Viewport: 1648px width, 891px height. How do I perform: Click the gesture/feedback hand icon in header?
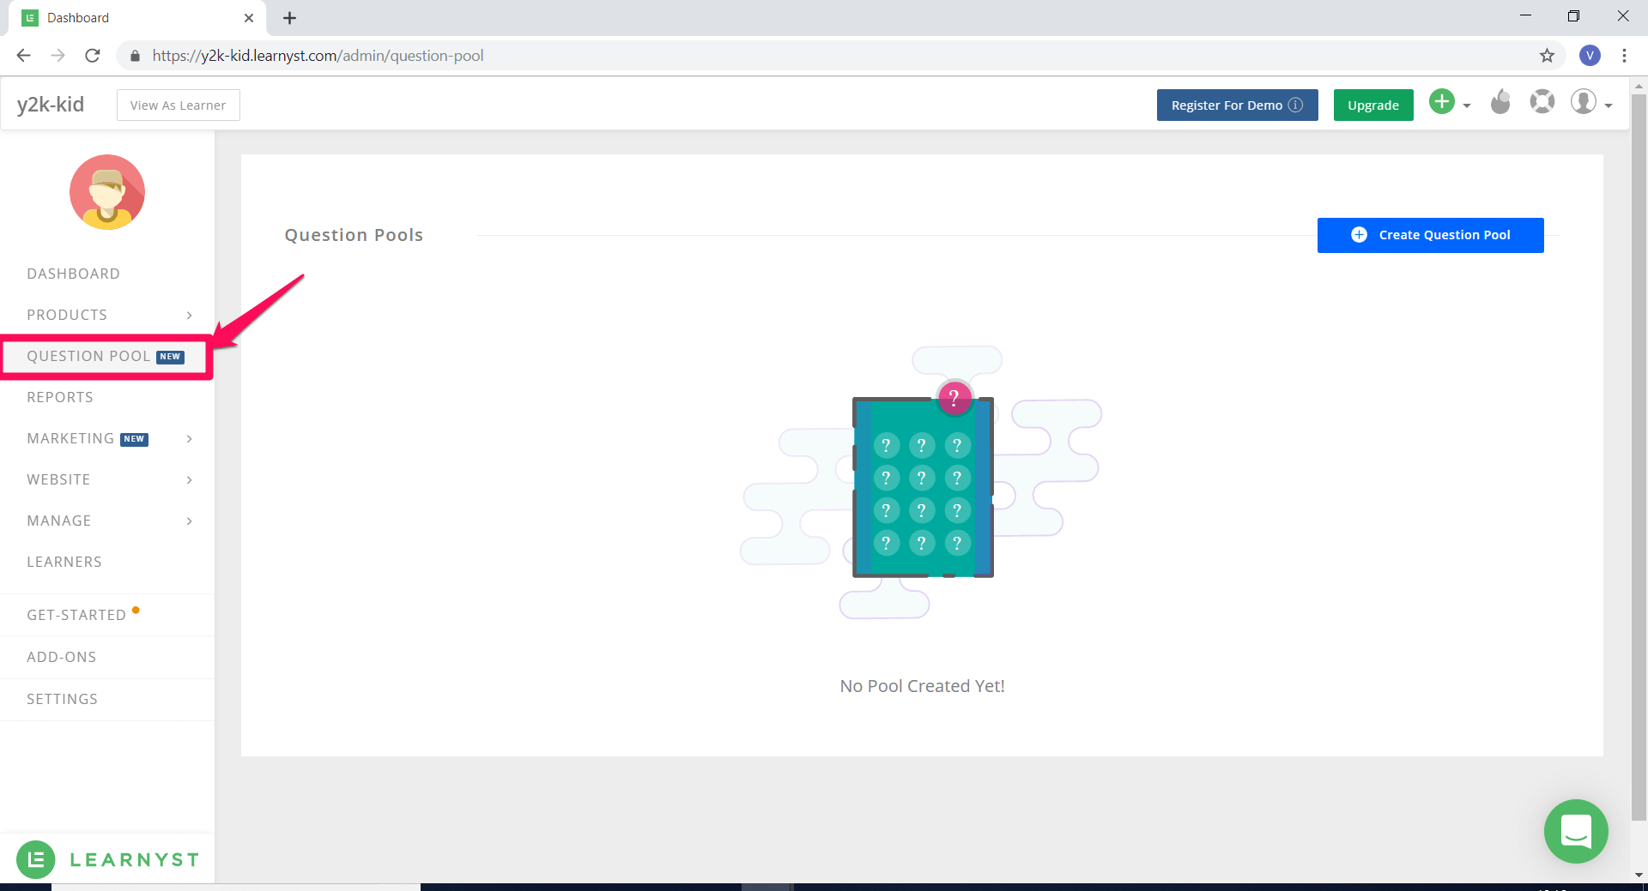tap(1500, 102)
